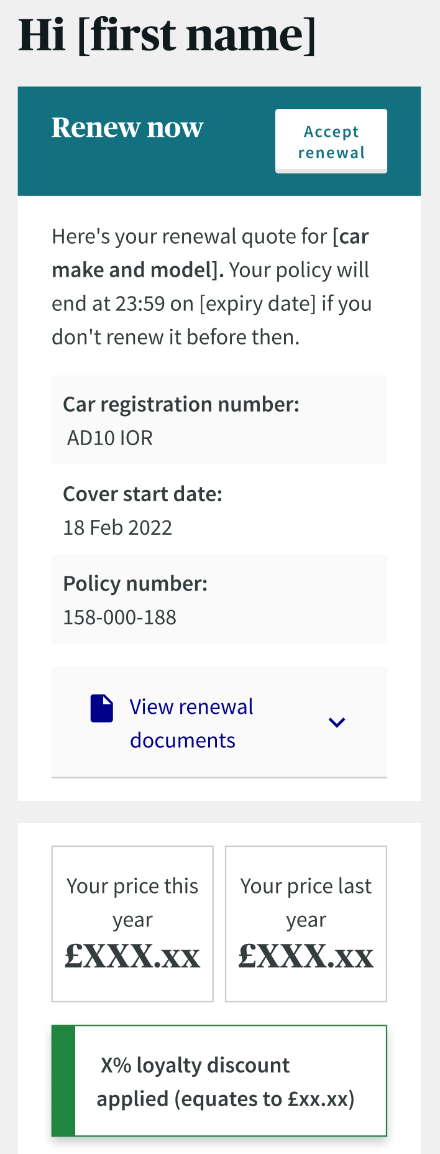Expand the renewal documents chevron
Image resolution: width=440 pixels, height=1154 pixels.
tap(336, 722)
